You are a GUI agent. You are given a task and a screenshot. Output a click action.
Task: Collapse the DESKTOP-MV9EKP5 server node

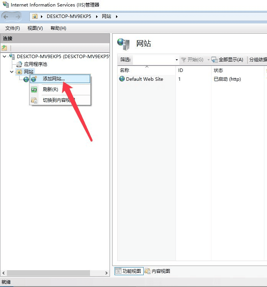(x=5, y=57)
